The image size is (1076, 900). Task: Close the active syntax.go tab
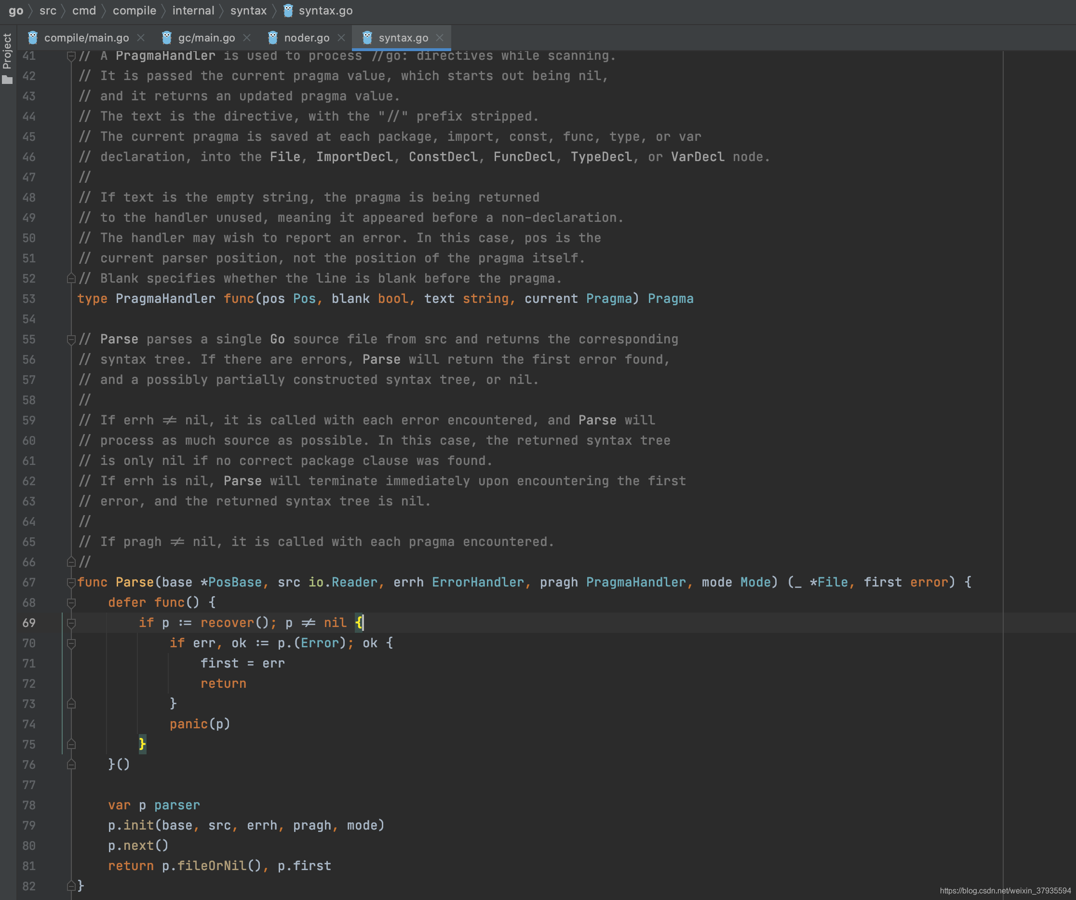[440, 38]
